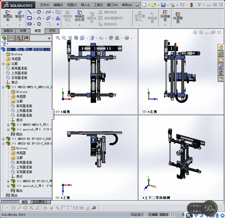
Task: Toggle the *前视 viewport link icon
Action: click(x=57, y=112)
